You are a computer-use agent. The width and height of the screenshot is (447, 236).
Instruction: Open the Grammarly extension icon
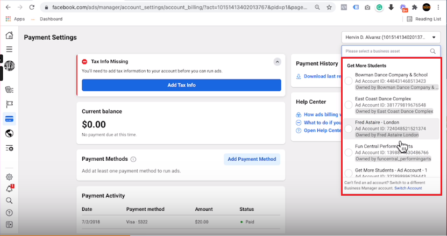coord(379,8)
